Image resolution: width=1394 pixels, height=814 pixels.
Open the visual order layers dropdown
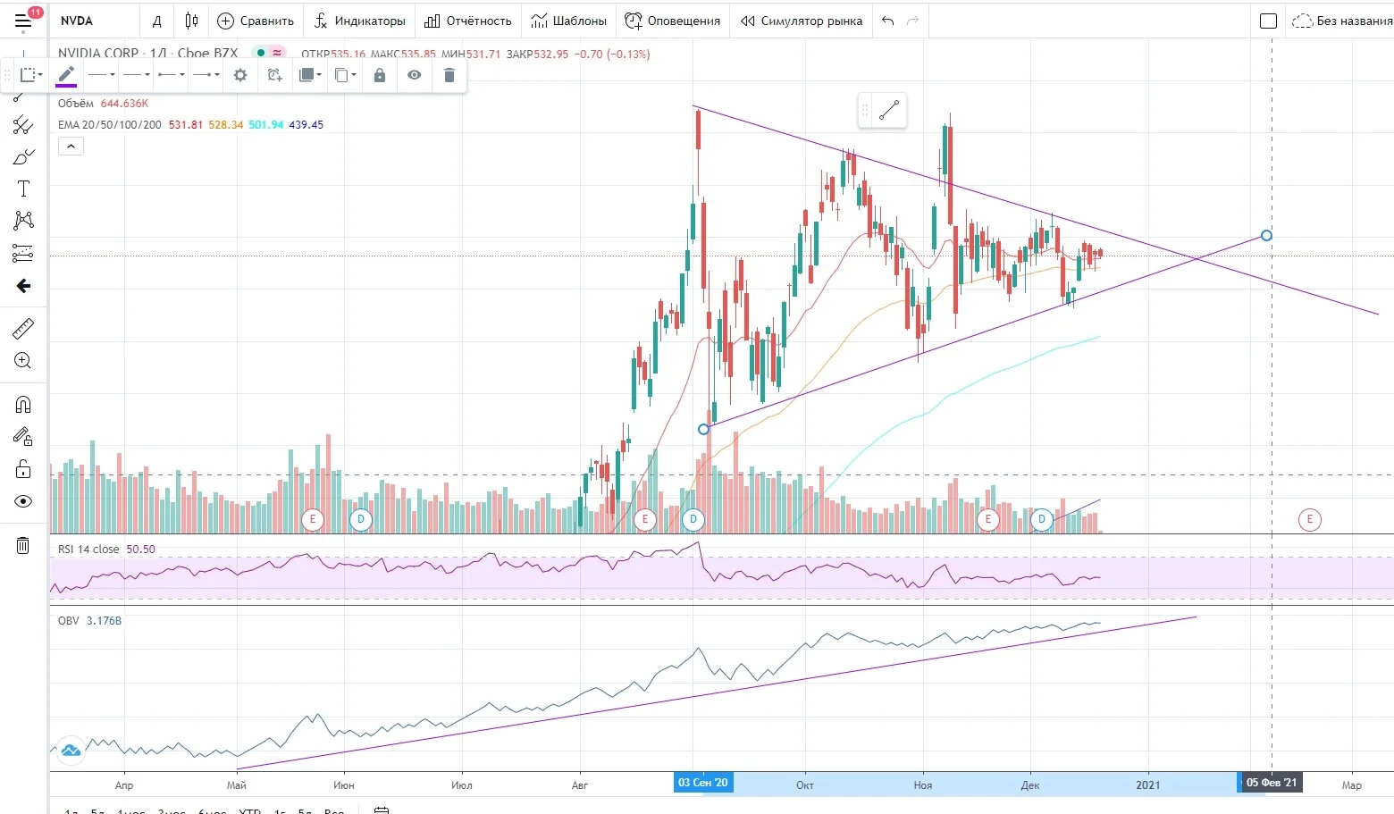click(x=309, y=75)
